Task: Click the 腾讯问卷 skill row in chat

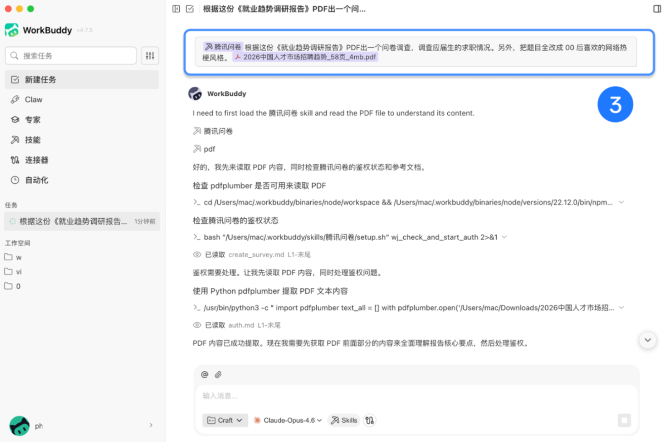Action: pyautogui.click(x=213, y=131)
